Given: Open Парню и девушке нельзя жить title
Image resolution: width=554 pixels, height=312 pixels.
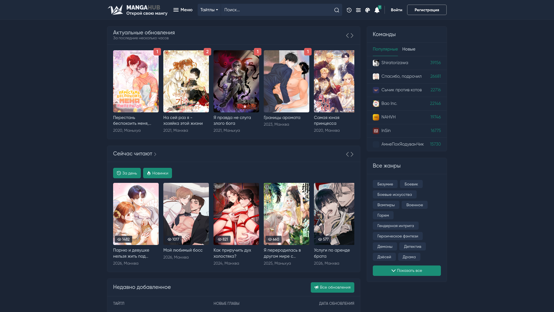Looking at the screenshot, I should 131,253.
